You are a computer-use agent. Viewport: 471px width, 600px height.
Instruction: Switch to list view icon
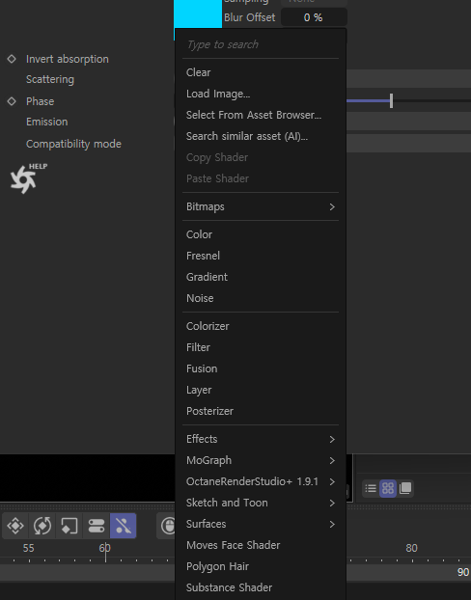[x=371, y=488]
